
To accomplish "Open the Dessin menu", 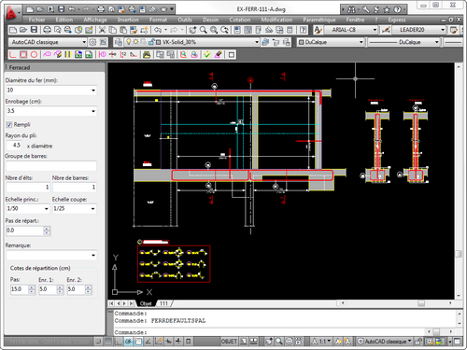I will coord(210,20).
